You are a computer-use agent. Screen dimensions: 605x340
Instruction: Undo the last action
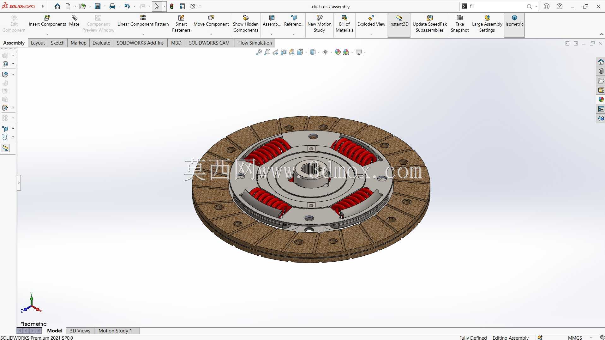(x=127, y=6)
